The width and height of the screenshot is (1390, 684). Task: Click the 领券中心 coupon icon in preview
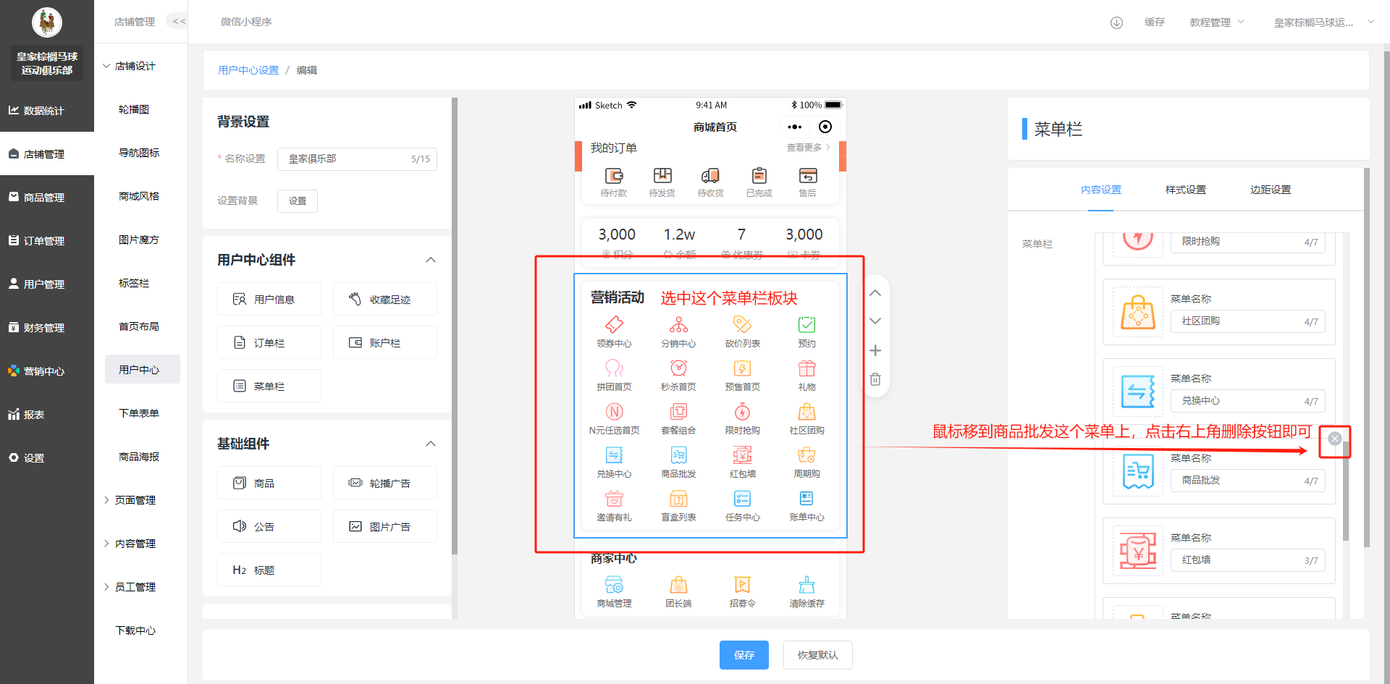pyautogui.click(x=614, y=325)
